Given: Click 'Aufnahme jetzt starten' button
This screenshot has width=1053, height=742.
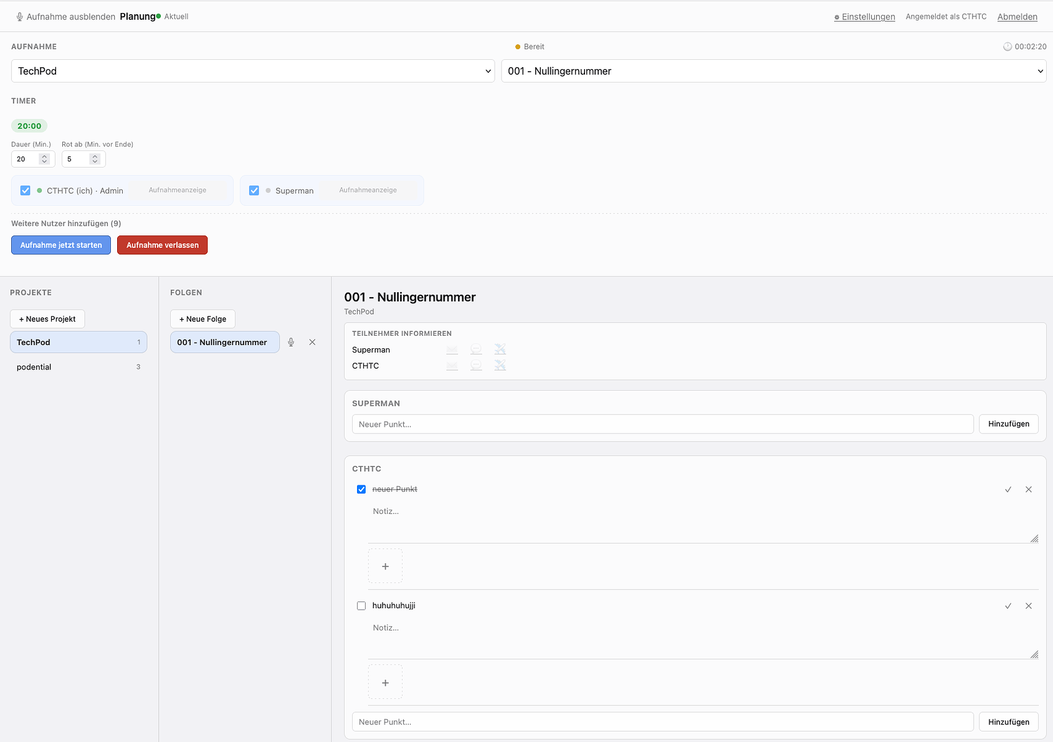Looking at the screenshot, I should [x=61, y=245].
